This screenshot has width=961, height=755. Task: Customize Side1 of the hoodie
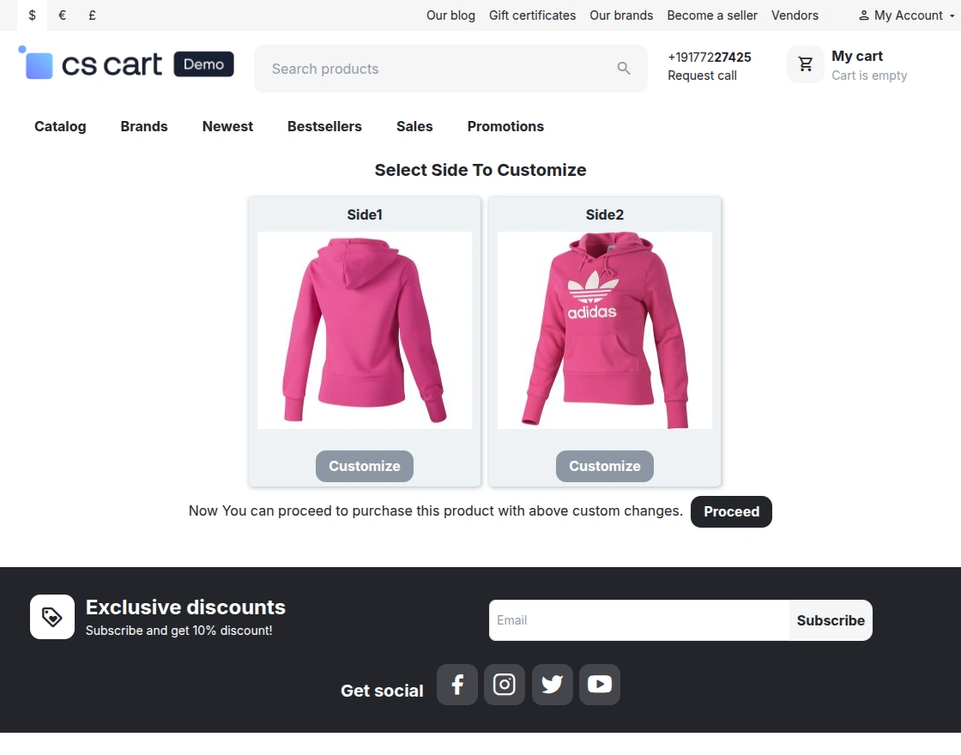point(365,467)
